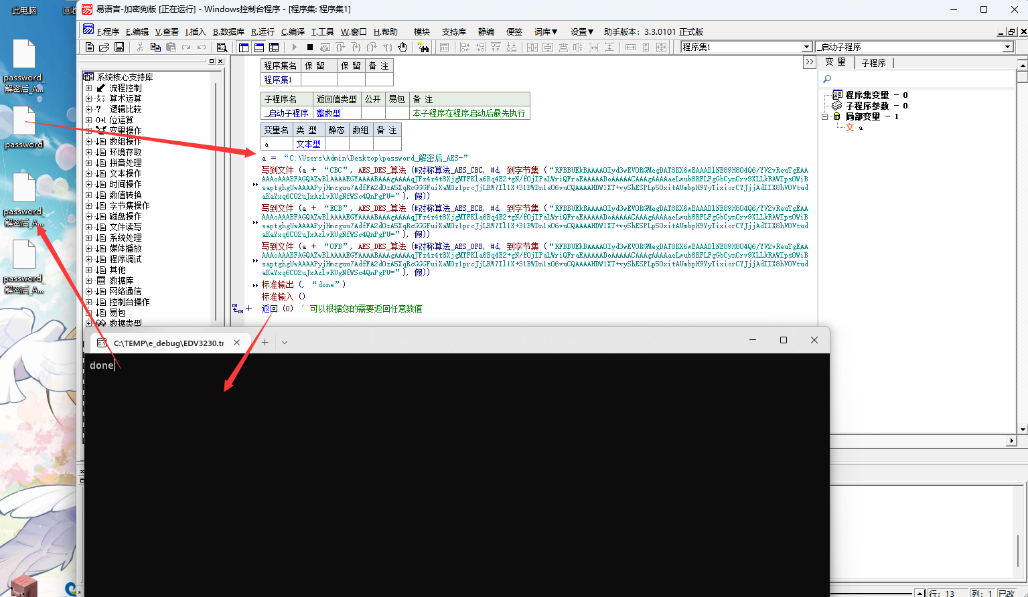1028x597 pixels.
Task: Click the Paste clipboard toolbar icon
Action: click(x=171, y=47)
